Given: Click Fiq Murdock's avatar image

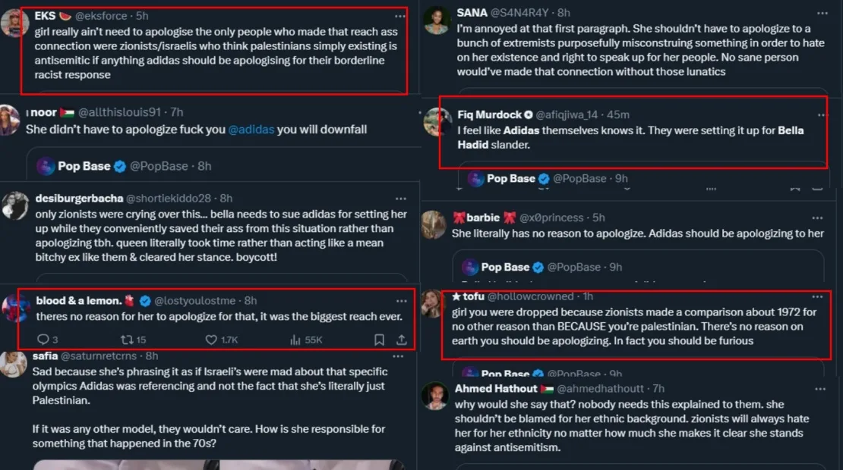Looking at the screenshot, I should 437,122.
